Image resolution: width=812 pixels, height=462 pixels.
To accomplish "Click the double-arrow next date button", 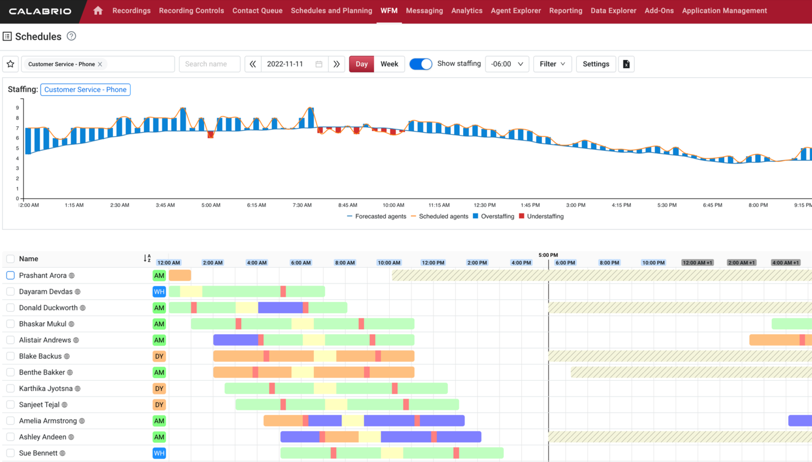I will [336, 64].
